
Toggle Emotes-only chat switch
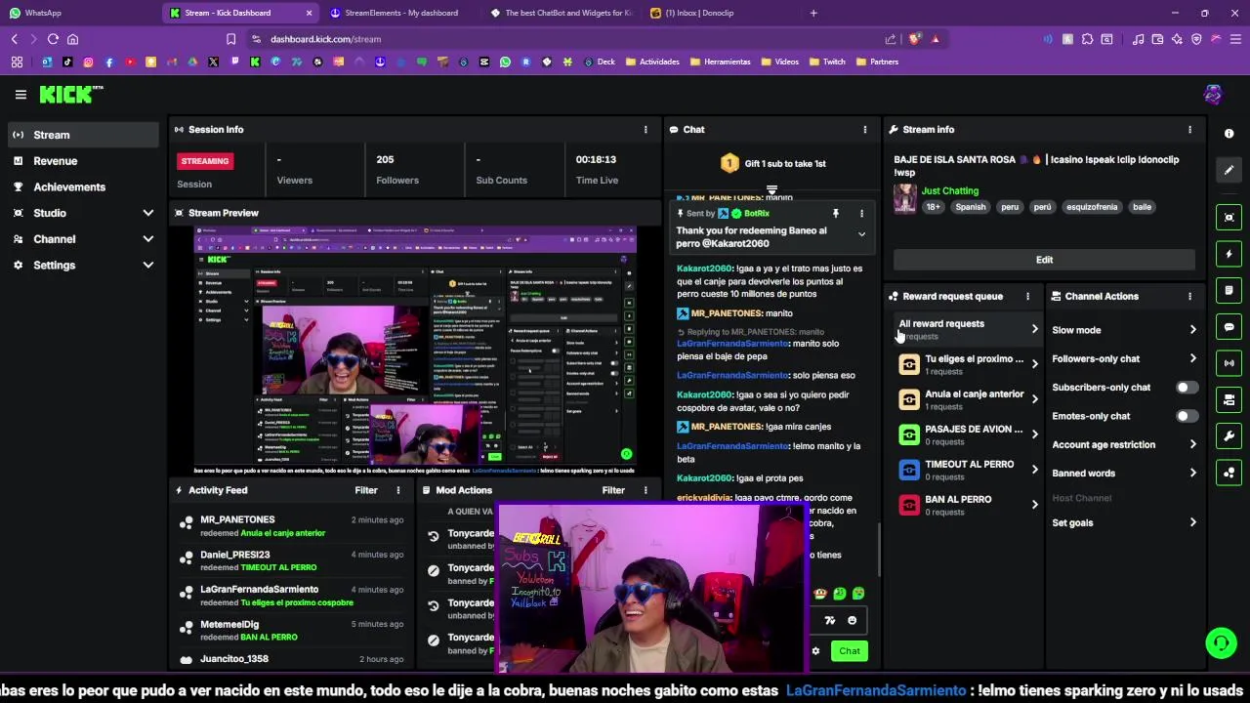(1186, 416)
